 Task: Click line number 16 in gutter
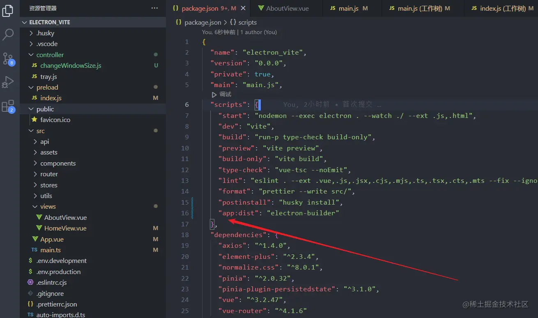pos(185,213)
